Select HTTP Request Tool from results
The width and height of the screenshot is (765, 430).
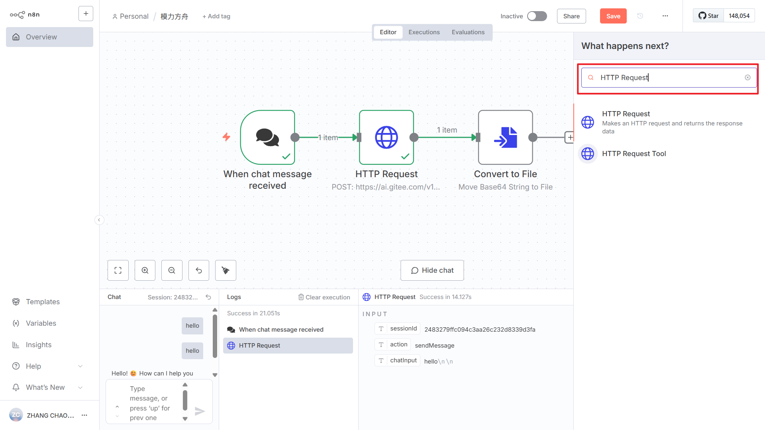point(634,153)
